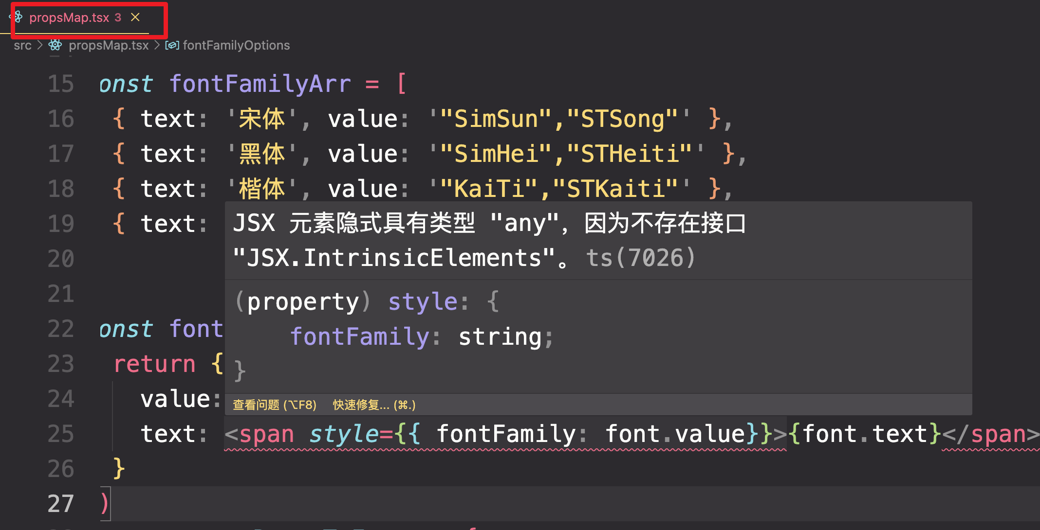This screenshot has width=1040, height=530.
Task: Click the "SimHei","STHeiti" value string
Action: pyautogui.click(x=566, y=154)
